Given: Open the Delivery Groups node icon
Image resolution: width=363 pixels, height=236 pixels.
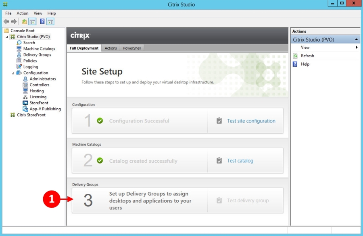Looking at the screenshot, I should (19, 55).
